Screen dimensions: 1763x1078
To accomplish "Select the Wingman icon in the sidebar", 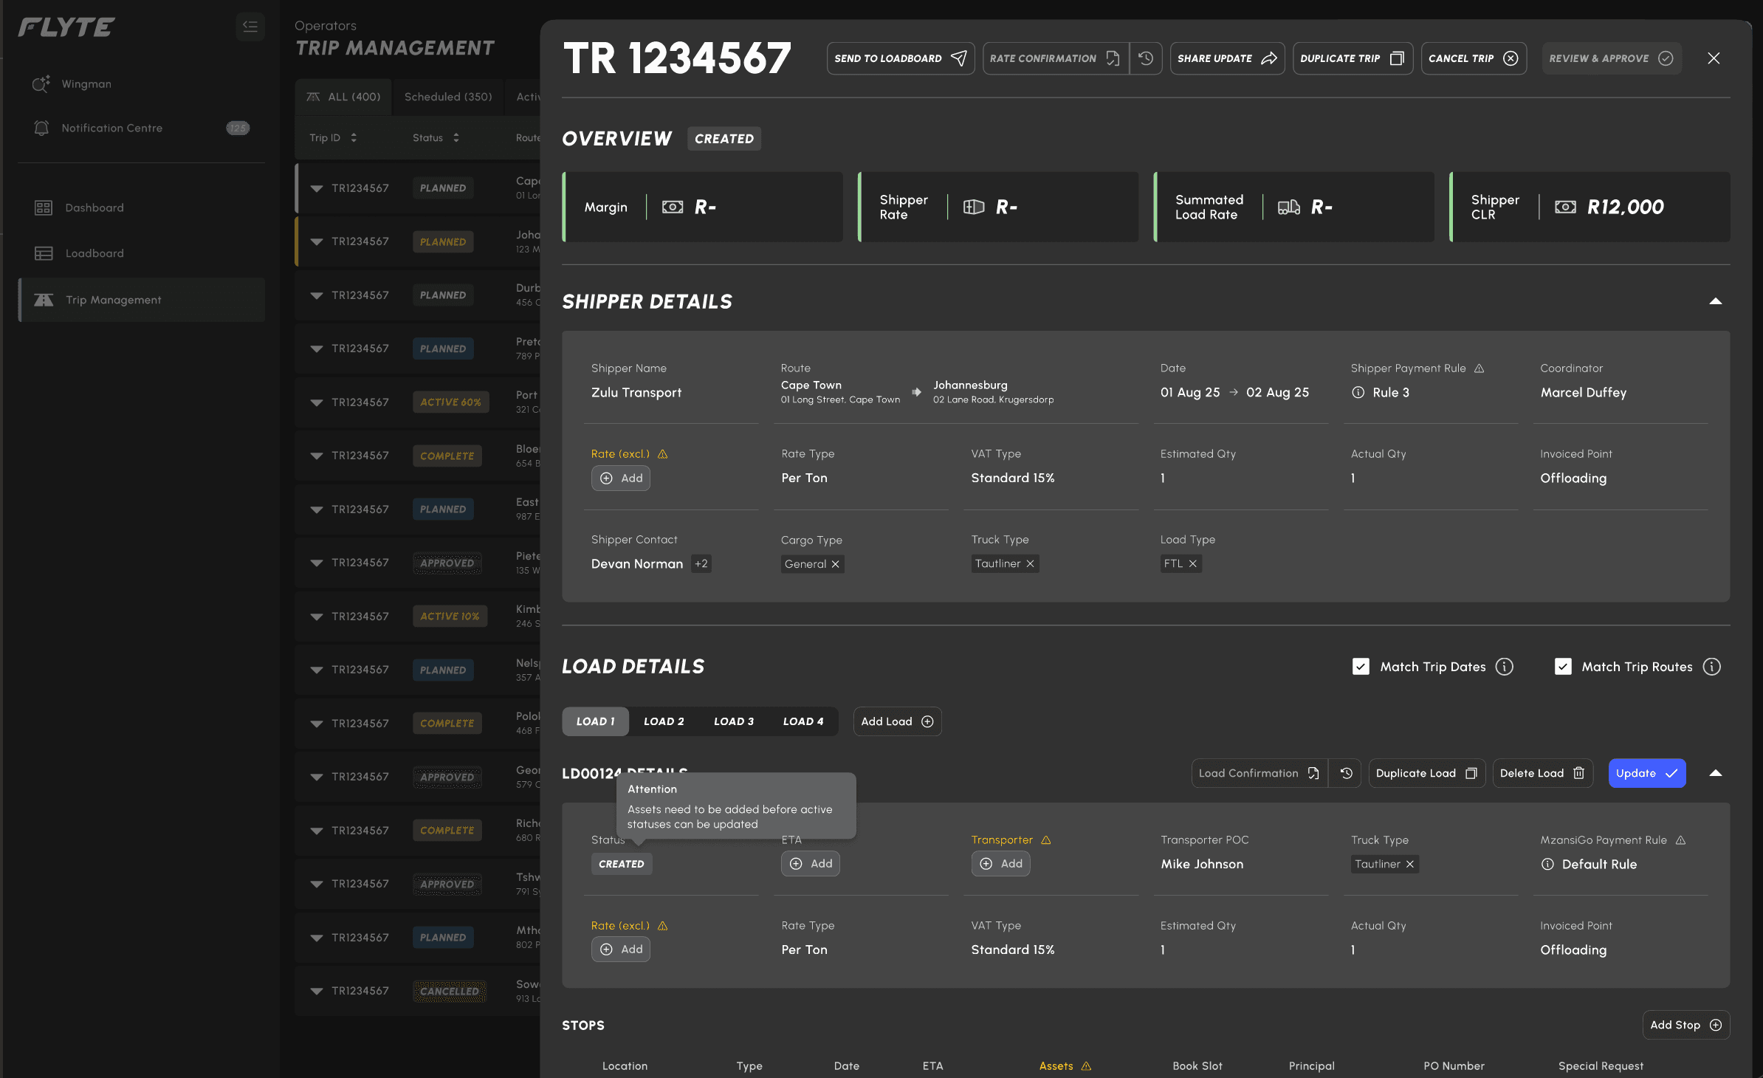I will (x=41, y=83).
